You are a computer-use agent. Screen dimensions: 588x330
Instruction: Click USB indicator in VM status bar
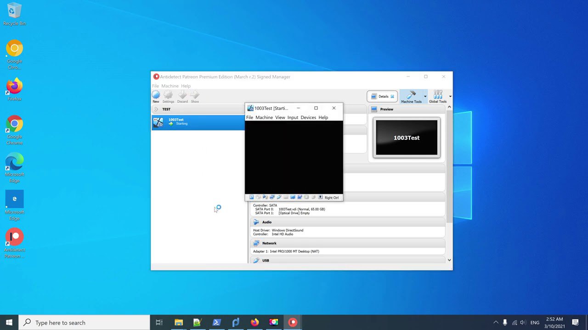[279, 198]
